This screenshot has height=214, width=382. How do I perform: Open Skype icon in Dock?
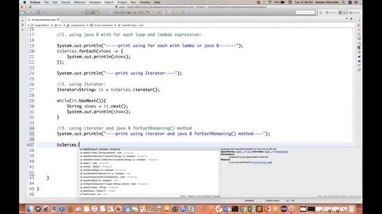[191, 209]
